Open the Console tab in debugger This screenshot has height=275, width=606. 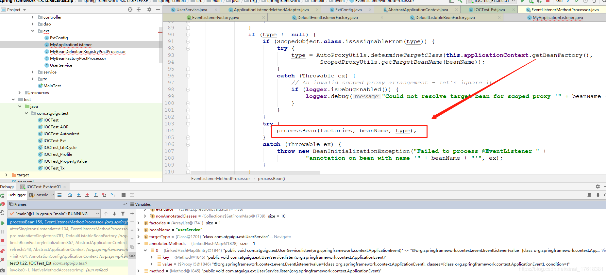(x=41, y=195)
